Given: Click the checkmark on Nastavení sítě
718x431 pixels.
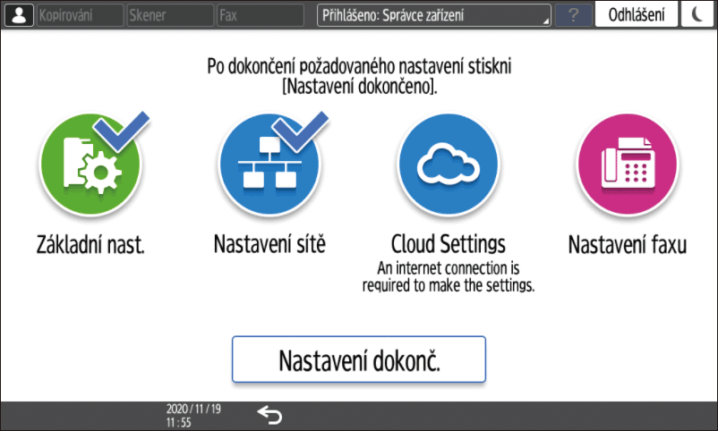Looking at the screenshot, I should coord(303,130).
